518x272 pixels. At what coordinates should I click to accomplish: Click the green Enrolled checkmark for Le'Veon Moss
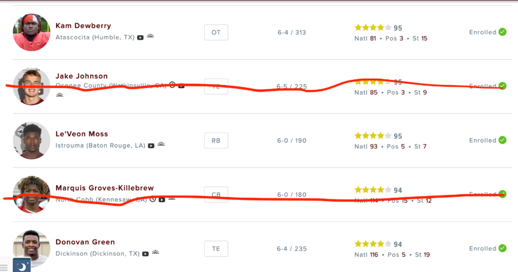click(502, 140)
